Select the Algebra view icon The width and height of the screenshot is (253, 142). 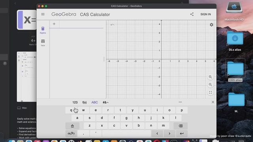(x=43, y=30)
